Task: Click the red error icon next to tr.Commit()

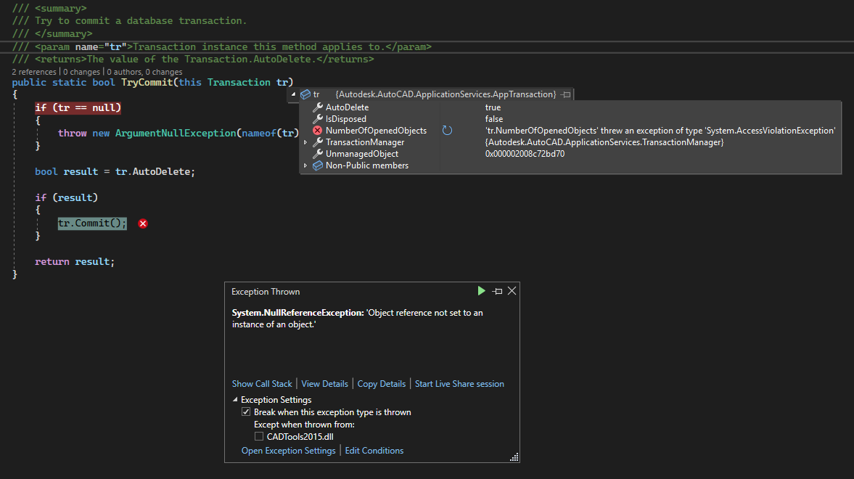Action: 142,223
